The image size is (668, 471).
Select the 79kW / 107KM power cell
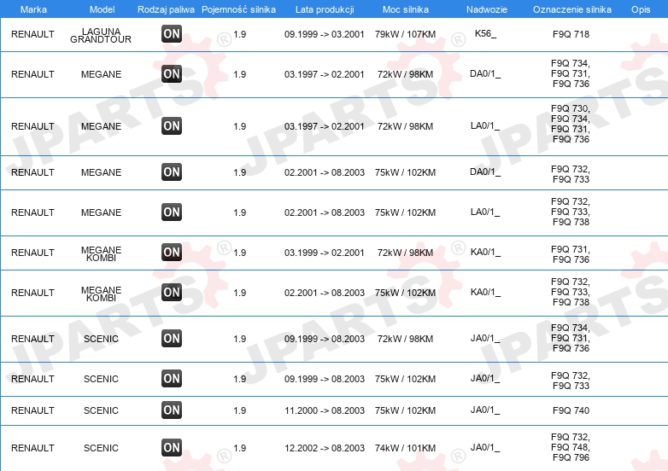click(405, 34)
